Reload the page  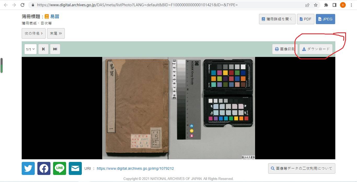[x=22, y=5]
